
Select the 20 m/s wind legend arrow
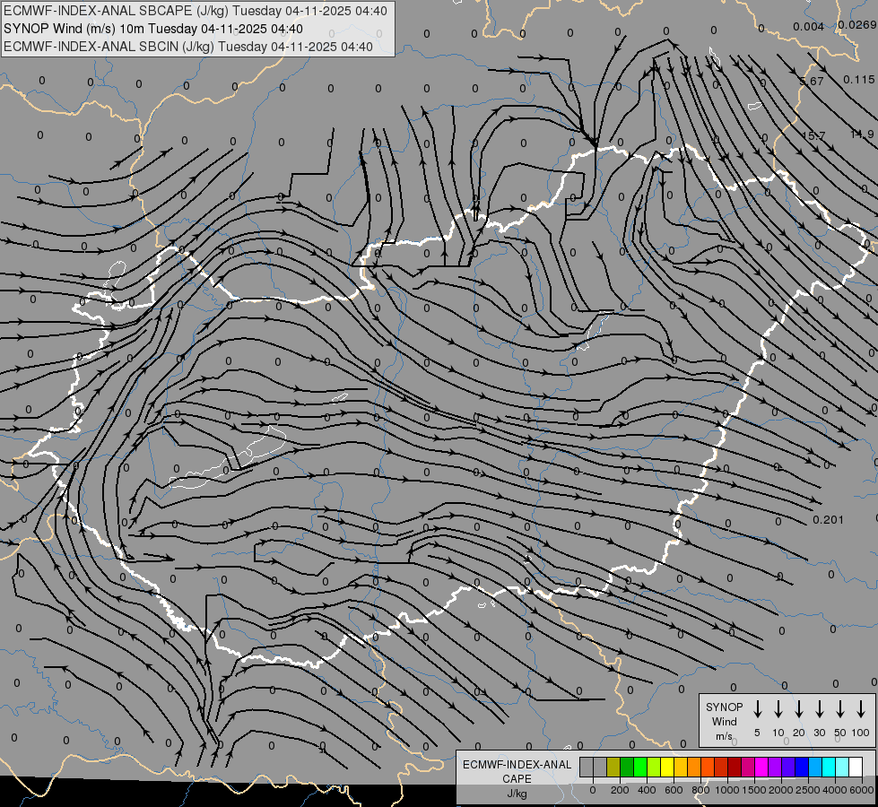click(x=799, y=709)
